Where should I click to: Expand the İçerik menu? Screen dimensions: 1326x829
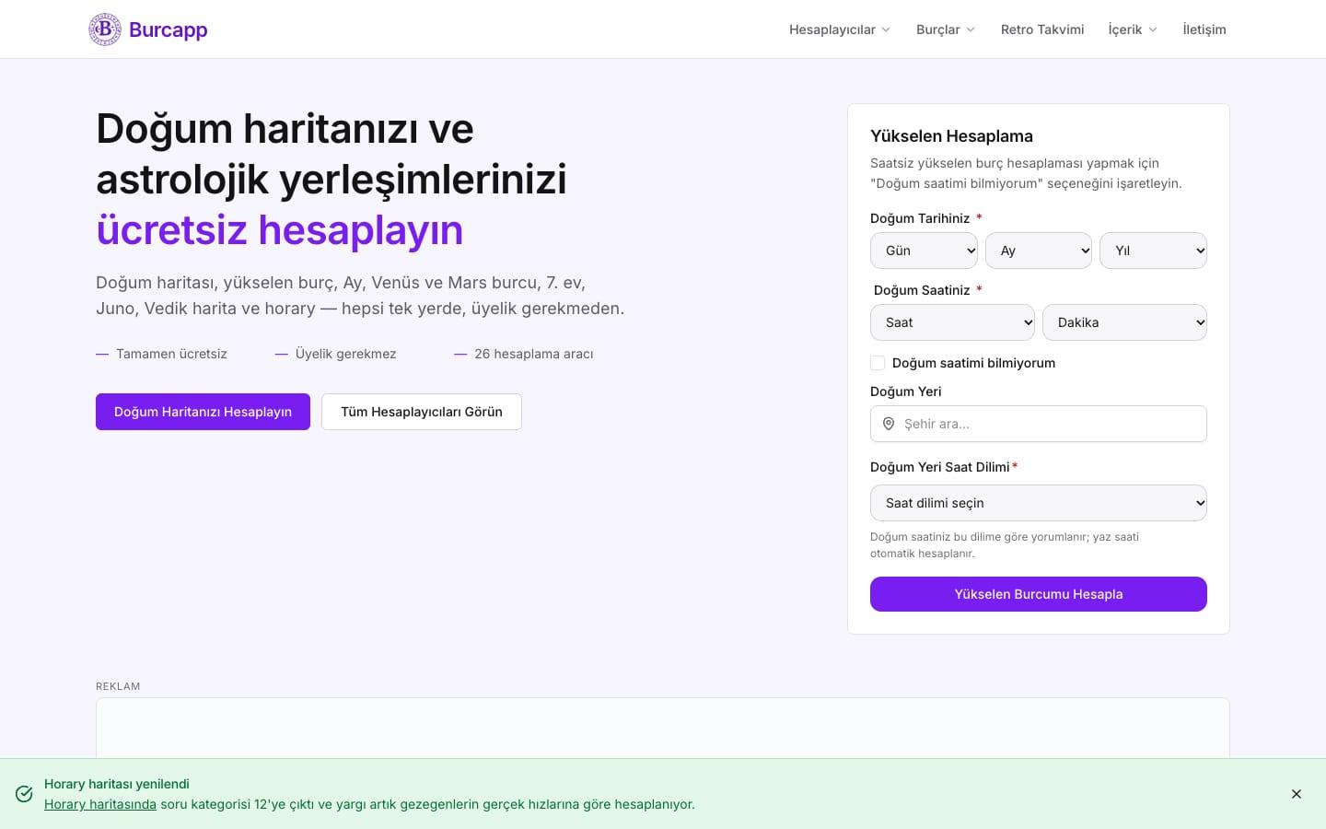tap(1133, 29)
